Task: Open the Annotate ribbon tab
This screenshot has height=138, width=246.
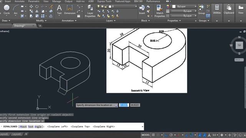Action: [x=20, y=2]
